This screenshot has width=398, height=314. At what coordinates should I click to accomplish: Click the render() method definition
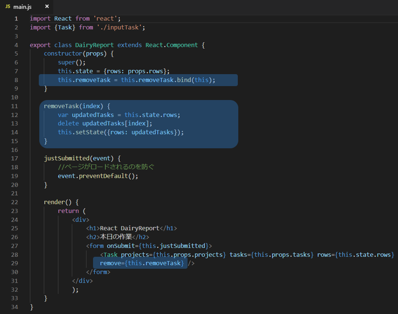pyautogui.click(x=61, y=203)
